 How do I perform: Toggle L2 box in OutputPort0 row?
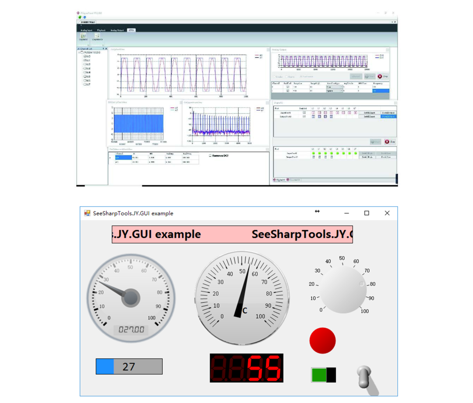point(325,116)
